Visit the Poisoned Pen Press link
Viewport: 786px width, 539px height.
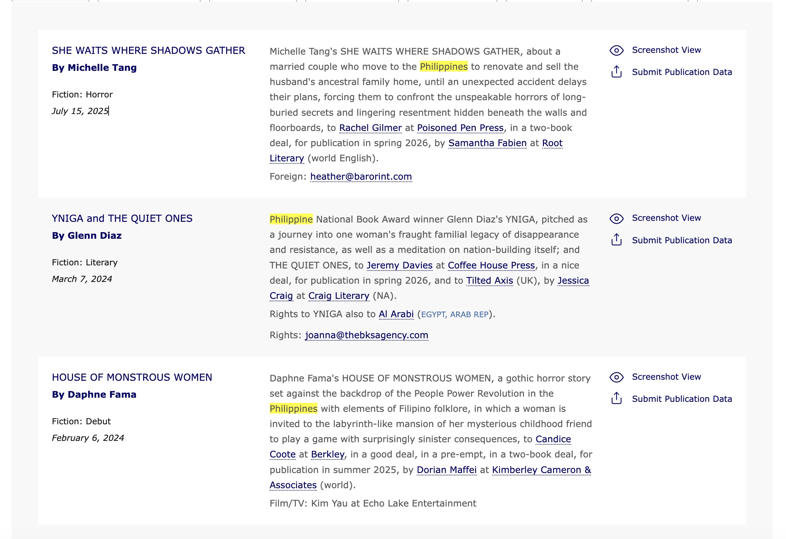460,128
